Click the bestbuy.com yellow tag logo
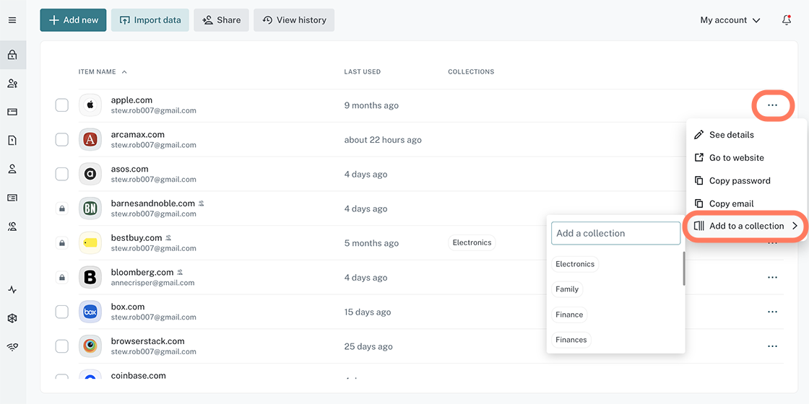 click(x=90, y=242)
